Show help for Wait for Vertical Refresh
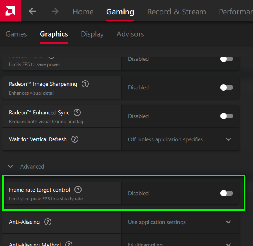 tap(75, 139)
